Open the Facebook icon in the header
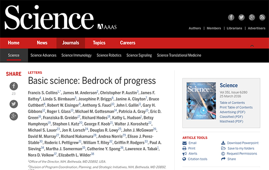The width and height of the screenshot is (269, 170). coord(231,17)
